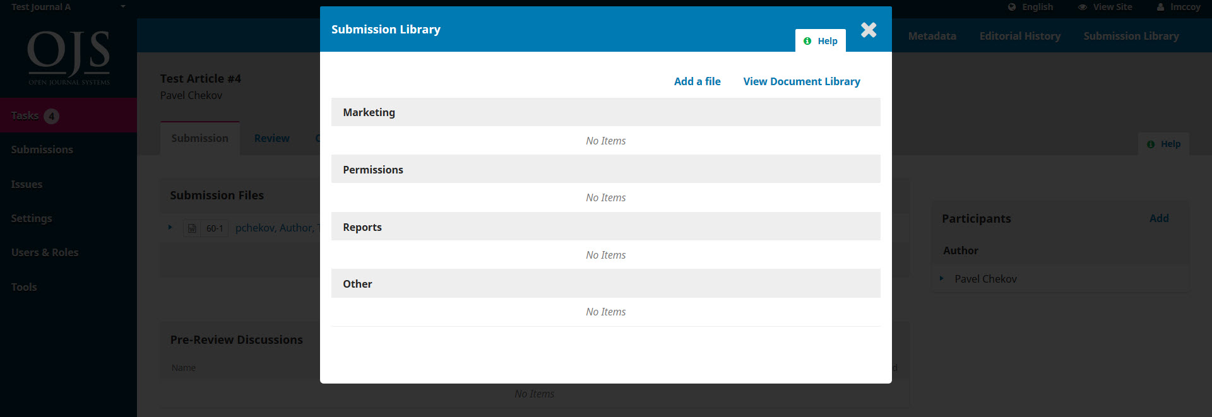
Task: Click View Site in the top bar
Action: point(1105,7)
